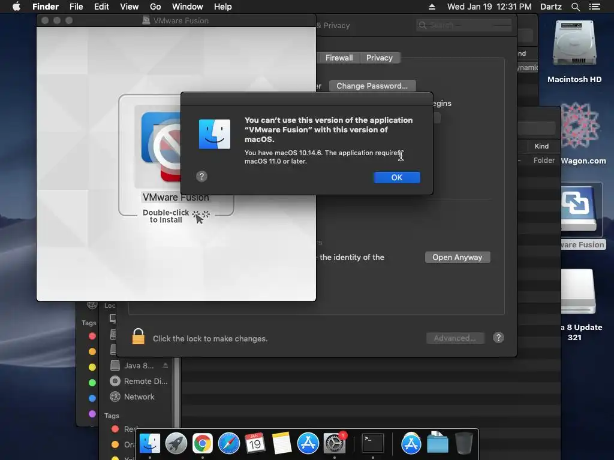Click the VMware Fusion label under installer
The height and width of the screenshot is (460, 614).
(x=176, y=197)
